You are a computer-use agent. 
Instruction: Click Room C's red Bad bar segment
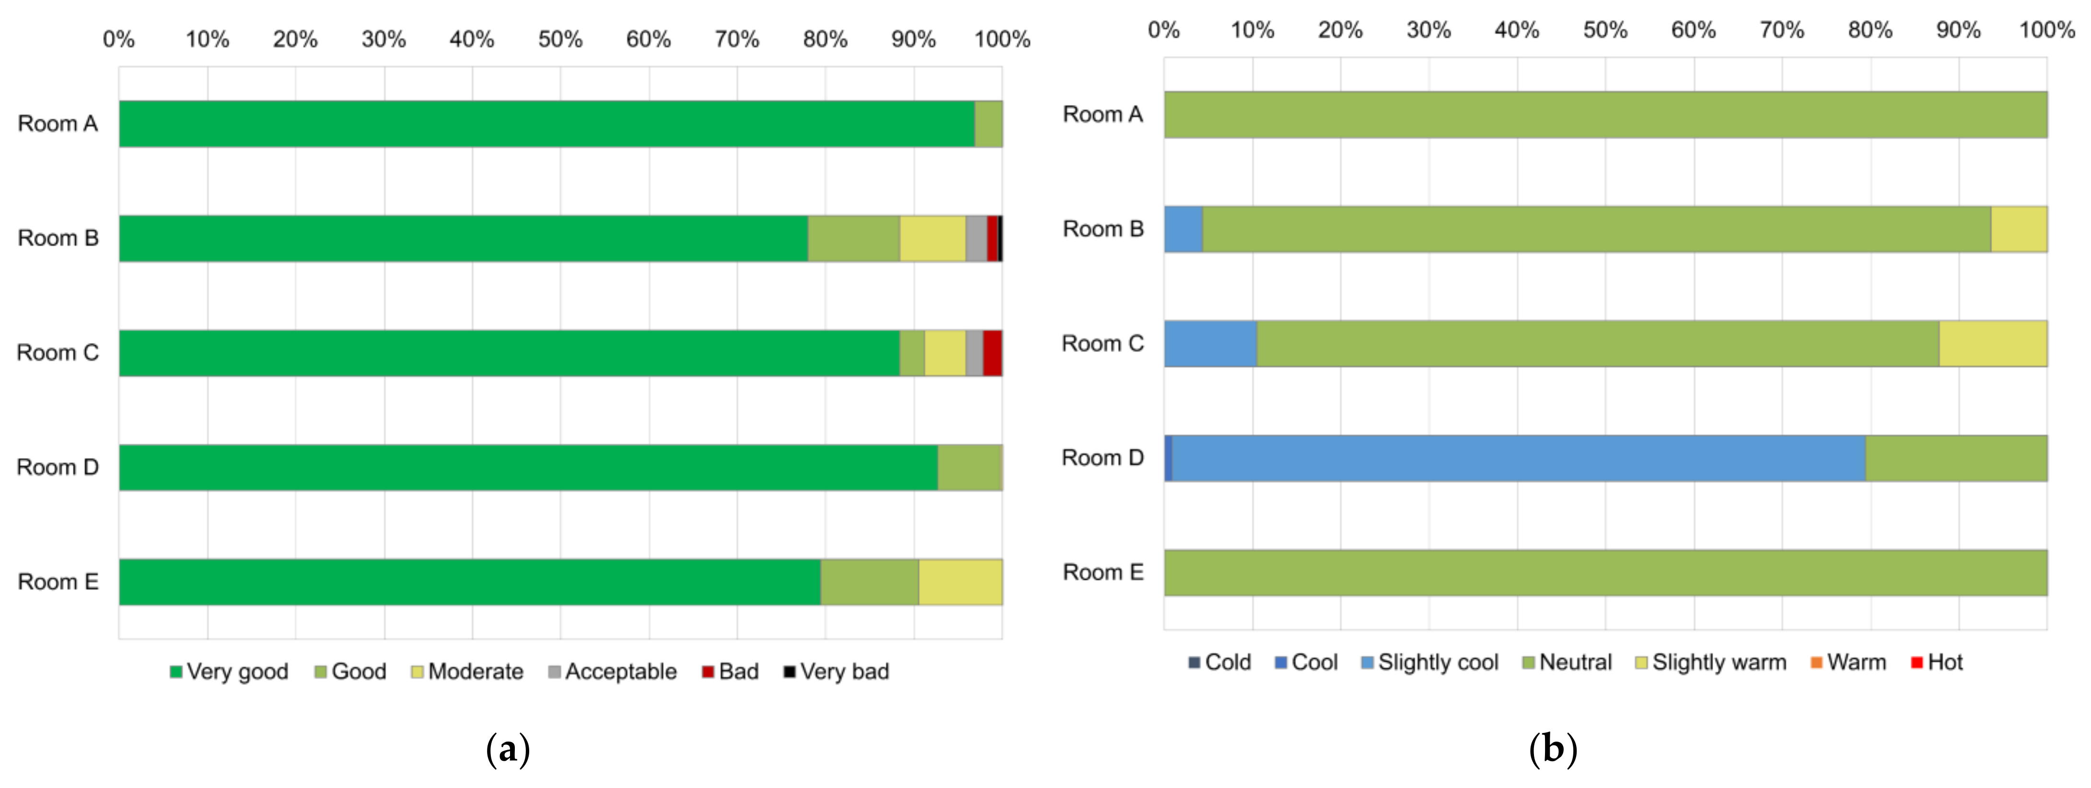click(992, 353)
